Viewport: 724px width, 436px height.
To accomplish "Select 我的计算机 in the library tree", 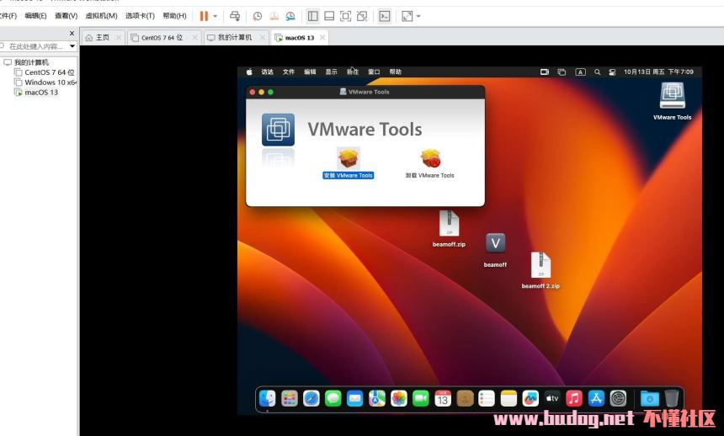I will point(31,62).
